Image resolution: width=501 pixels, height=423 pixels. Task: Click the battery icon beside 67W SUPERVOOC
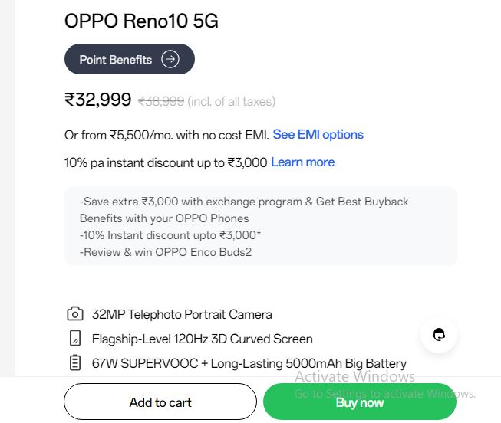(x=75, y=362)
